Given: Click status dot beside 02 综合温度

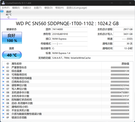Looking at the screenshot, I should click(3, 71).
